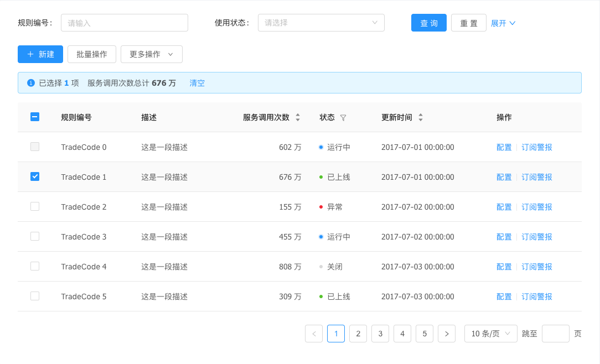Image resolution: width=600 pixels, height=364 pixels.
Task: Click 清空 to clear the selection
Action: (197, 83)
